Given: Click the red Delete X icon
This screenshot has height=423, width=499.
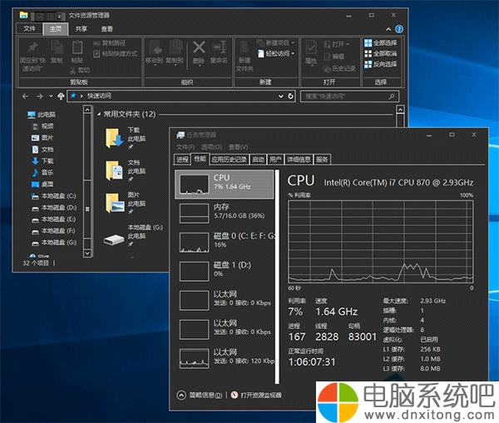Looking at the screenshot, I should tap(199, 47).
